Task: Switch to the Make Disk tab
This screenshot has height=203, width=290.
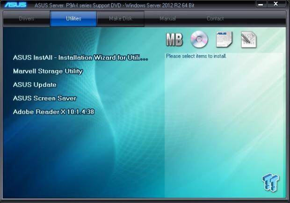Action: 120,19
